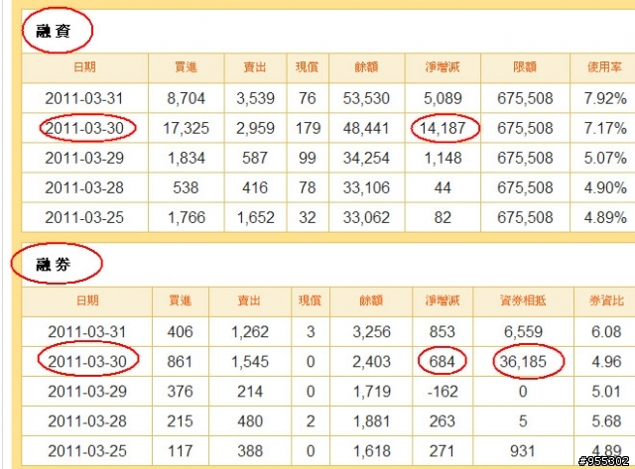Screen dimensions: 635x469
Task: Click the 融券 餘額 value 1,719
Action: [x=372, y=392]
